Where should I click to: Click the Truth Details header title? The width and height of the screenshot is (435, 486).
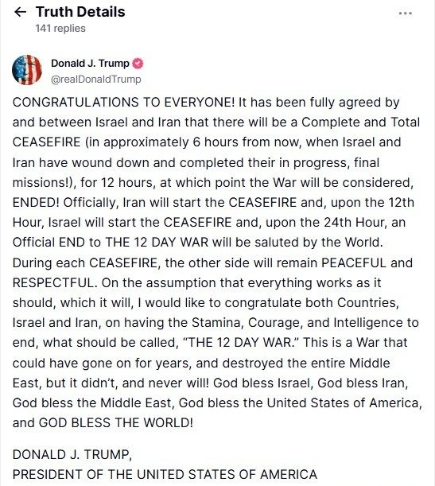pyautogui.click(x=80, y=12)
